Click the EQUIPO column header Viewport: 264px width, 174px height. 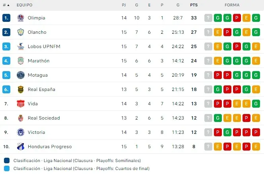(x=25, y=5)
